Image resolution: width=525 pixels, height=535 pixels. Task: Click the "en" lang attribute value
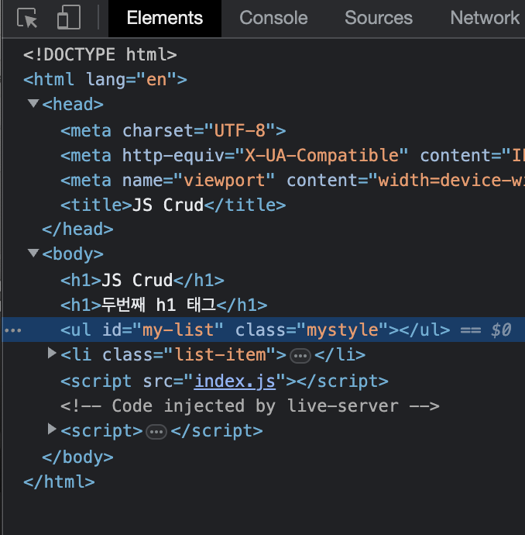click(x=156, y=80)
